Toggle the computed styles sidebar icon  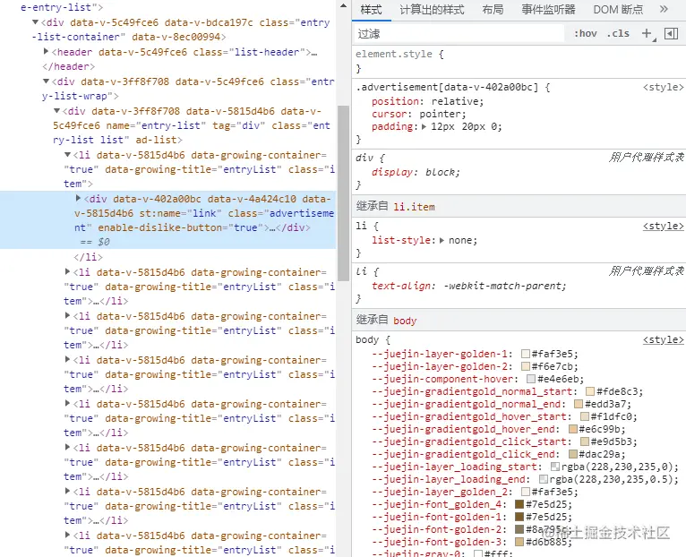[671, 33]
